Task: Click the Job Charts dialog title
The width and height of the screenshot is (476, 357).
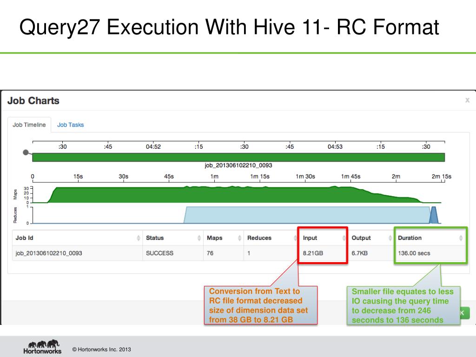Action: [33, 101]
